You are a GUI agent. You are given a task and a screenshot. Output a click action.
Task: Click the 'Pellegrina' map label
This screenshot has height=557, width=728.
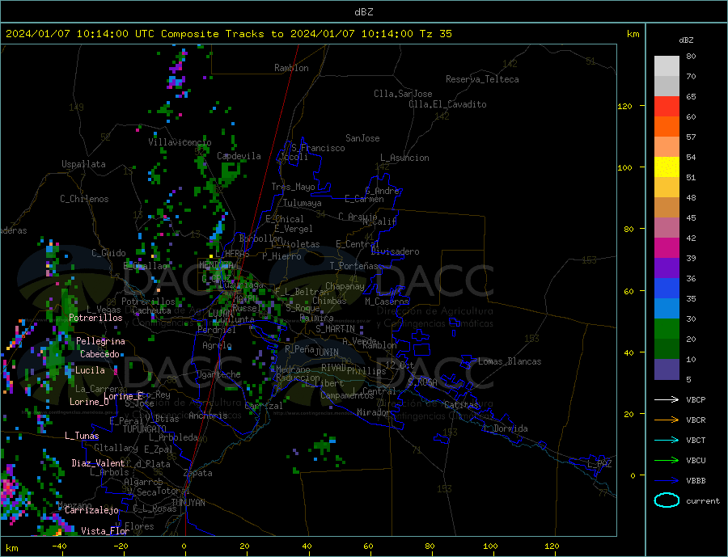point(100,341)
